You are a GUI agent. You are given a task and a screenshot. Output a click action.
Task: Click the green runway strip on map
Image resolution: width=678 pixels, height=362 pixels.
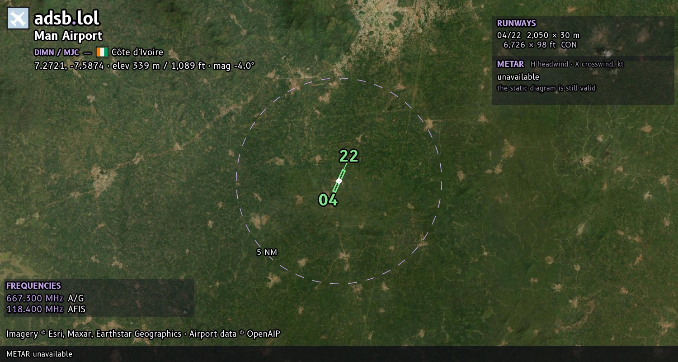click(339, 181)
